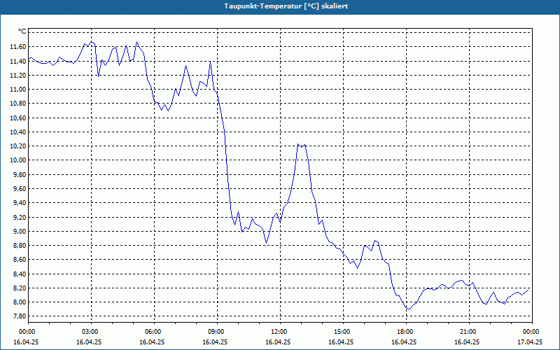This screenshot has width=560, height=350.
Task: Click the °C unit label on the axis
Action: (x=22, y=31)
